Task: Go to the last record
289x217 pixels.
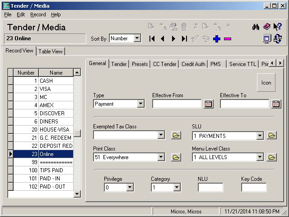Action: click(x=184, y=39)
